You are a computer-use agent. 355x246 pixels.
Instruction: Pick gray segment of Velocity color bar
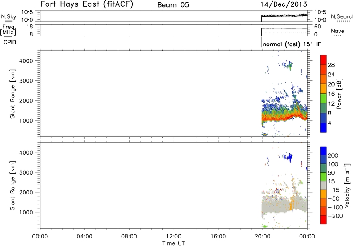click(x=323, y=186)
